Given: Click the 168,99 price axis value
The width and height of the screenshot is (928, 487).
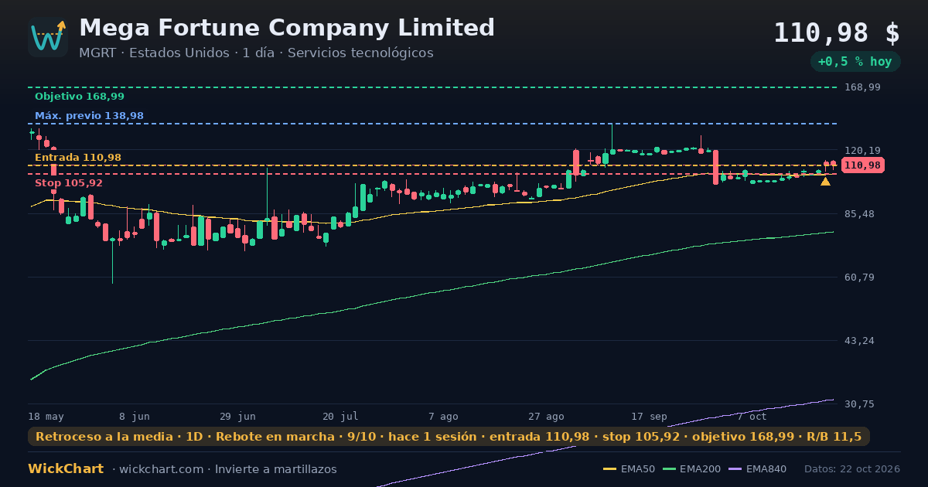Looking at the screenshot, I should click(x=863, y=87).
